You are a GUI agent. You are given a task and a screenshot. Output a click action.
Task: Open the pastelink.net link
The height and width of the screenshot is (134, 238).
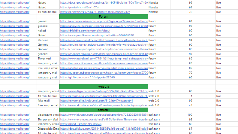coord(80,7)
